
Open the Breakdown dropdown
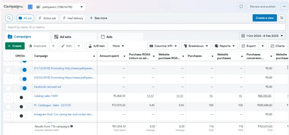pyautogui.click(x=196, y=46)
